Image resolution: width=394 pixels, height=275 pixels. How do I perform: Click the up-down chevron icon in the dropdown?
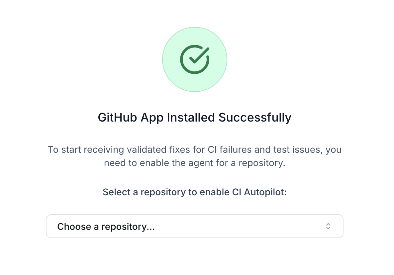click(328, 227)
